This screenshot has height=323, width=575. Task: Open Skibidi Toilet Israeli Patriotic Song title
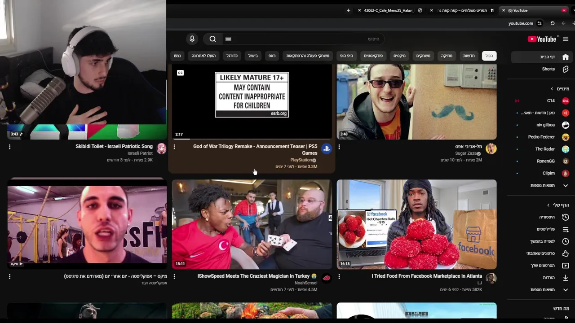coord(114,146)
